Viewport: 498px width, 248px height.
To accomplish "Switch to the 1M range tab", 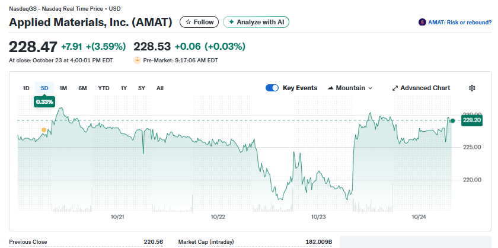I will [x=63, y=88].
